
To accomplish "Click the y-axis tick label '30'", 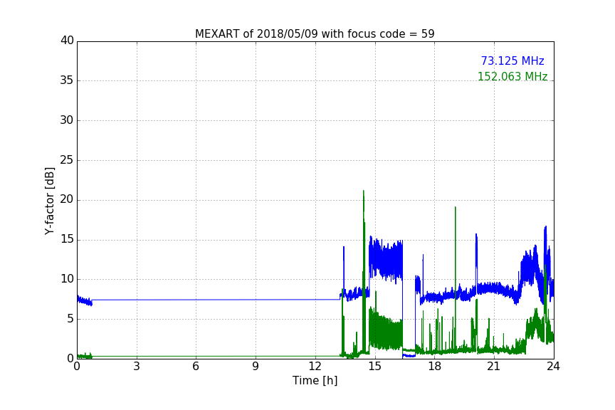I will point(67,120).
